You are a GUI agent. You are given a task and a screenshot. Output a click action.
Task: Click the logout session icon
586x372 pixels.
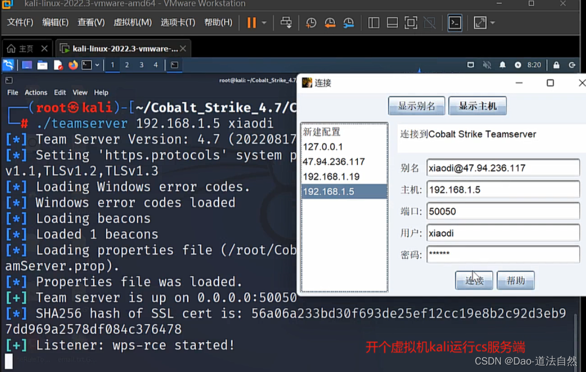[572, 65]
